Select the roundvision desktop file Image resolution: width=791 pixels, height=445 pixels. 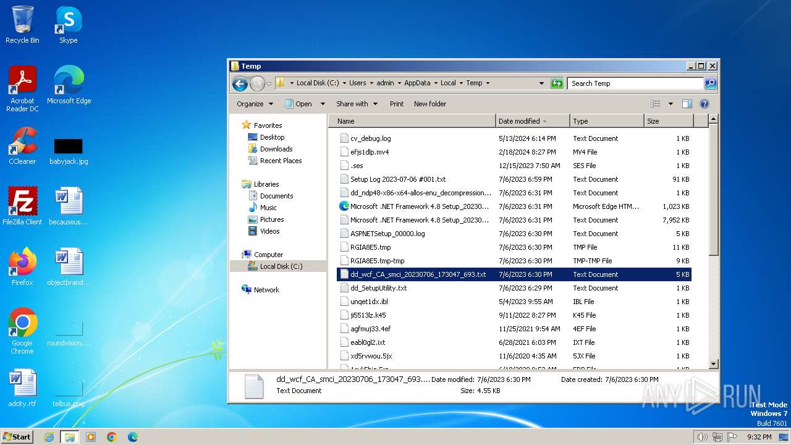pos(69,334)
